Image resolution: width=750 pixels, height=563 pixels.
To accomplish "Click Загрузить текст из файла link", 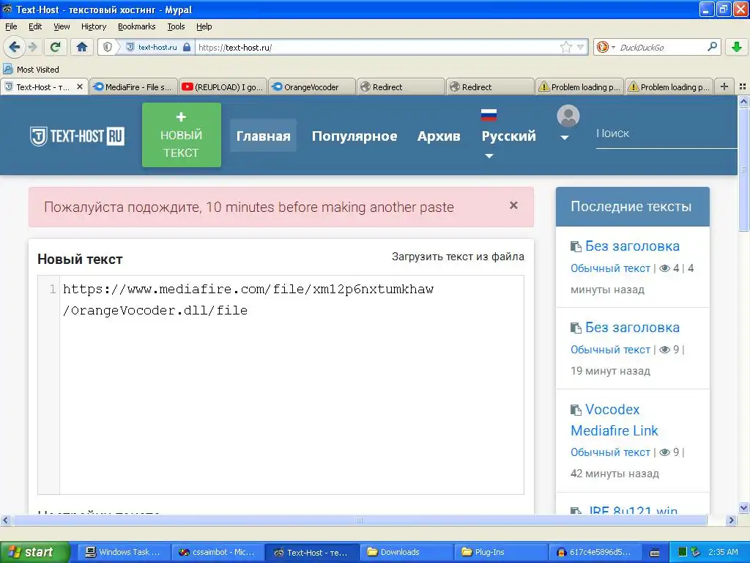I will pyautogui.click(x=458, y=257).
